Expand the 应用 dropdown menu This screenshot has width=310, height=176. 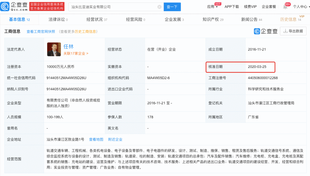[x=212, y=7]
